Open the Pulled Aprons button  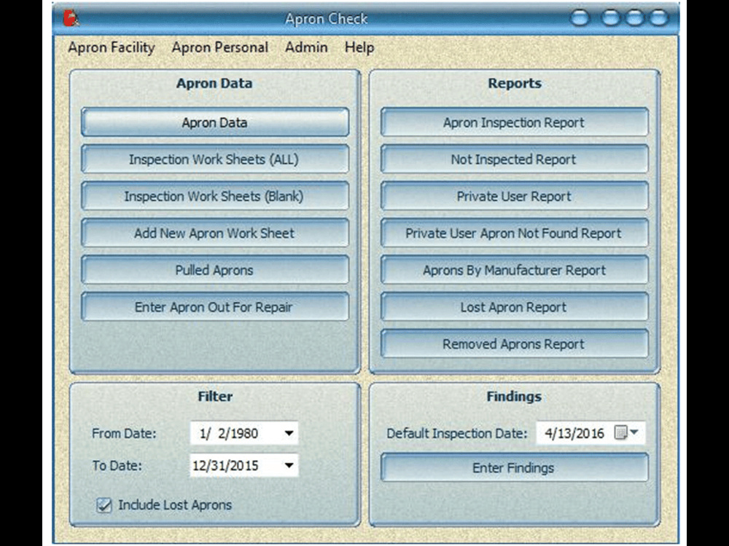tap(215, 270)
